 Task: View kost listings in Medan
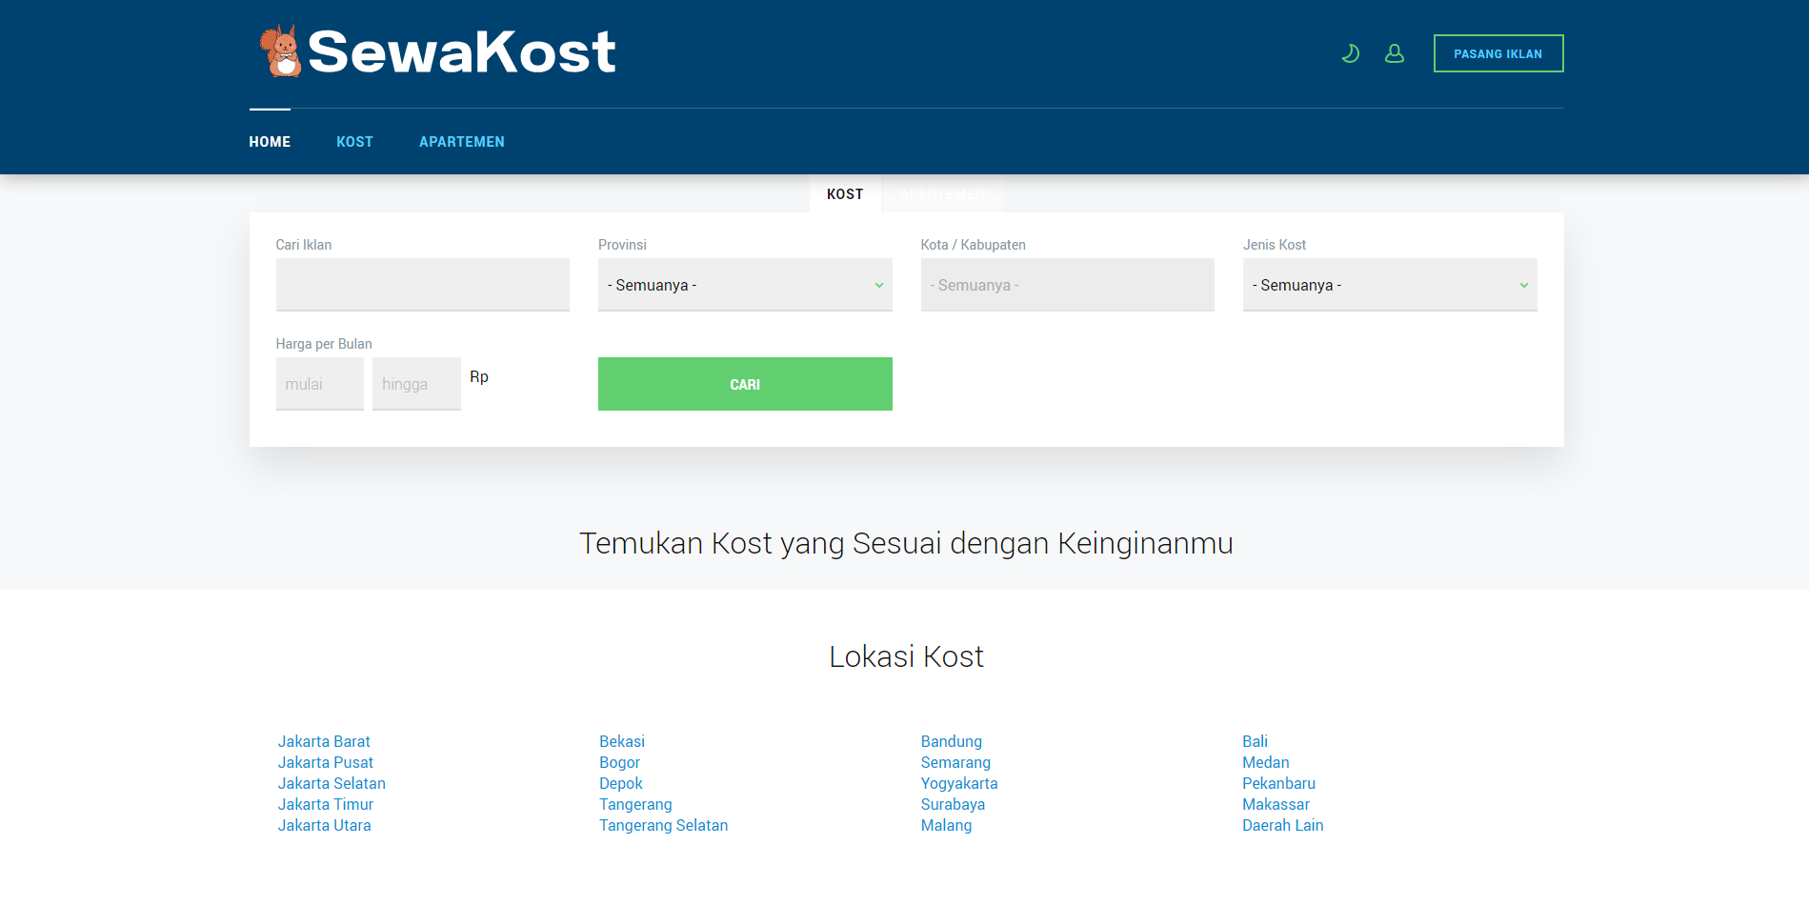[x=1265, y=762]
